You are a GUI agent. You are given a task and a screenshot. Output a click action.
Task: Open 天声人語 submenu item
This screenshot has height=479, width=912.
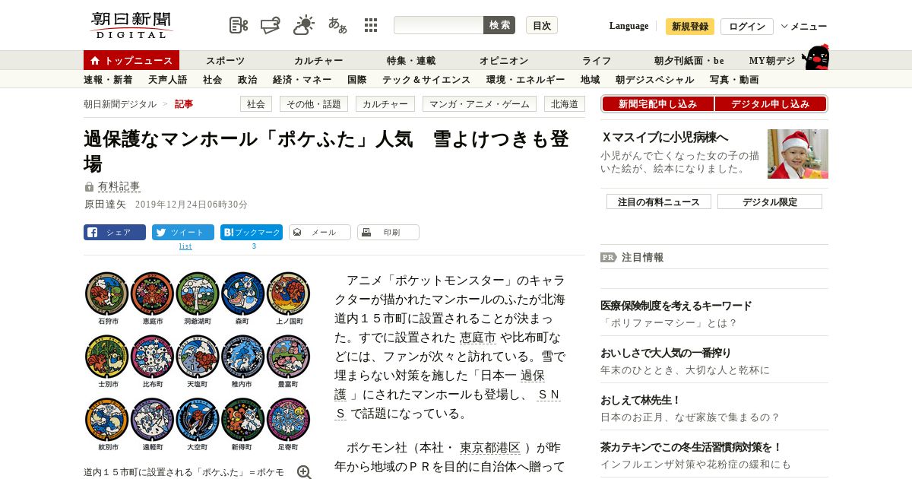click(167, 79)
